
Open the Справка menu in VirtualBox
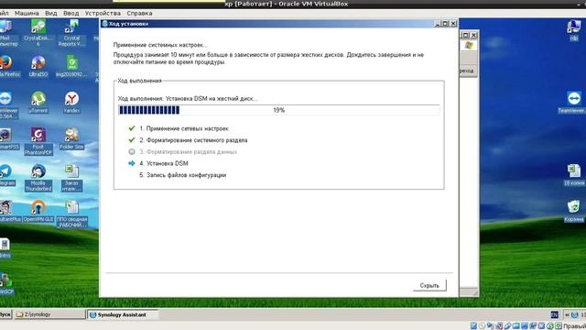(139, 13)
